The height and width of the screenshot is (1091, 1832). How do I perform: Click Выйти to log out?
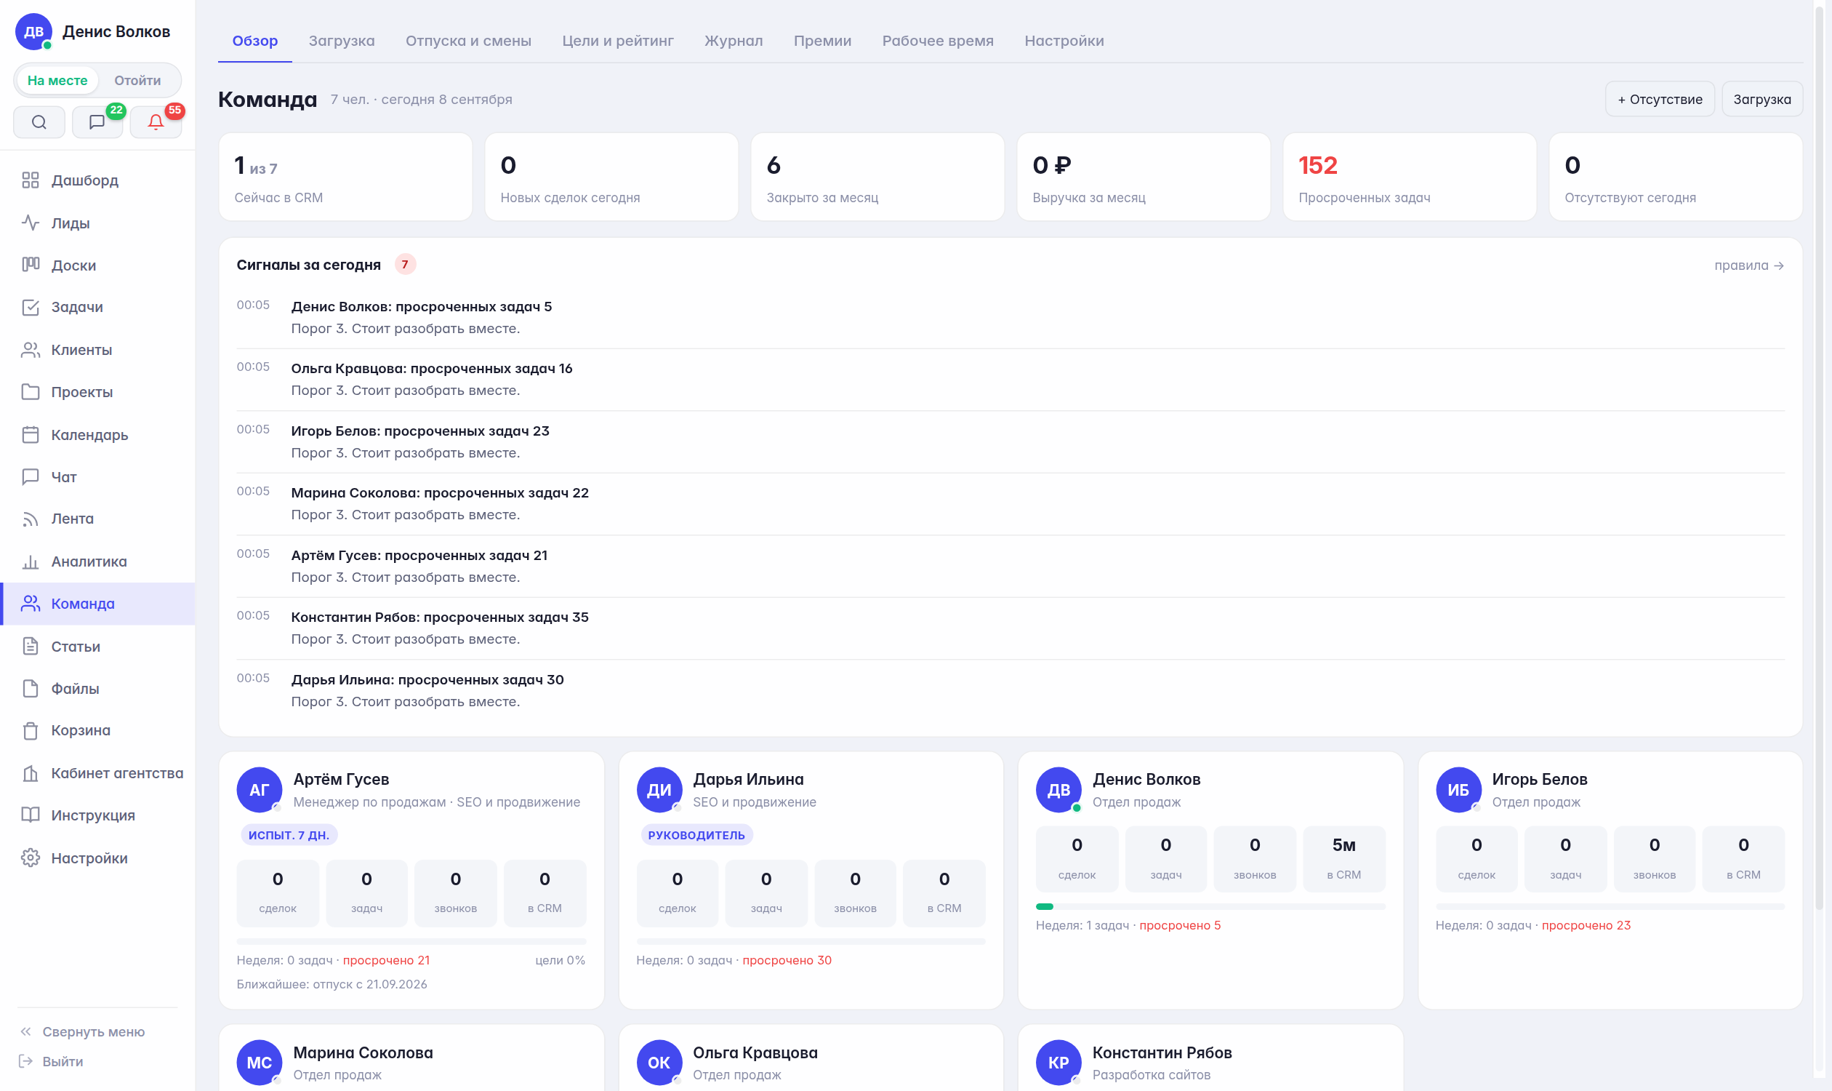coord(63,1061)
